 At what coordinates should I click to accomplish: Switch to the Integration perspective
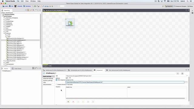click(x=169, y=6)
